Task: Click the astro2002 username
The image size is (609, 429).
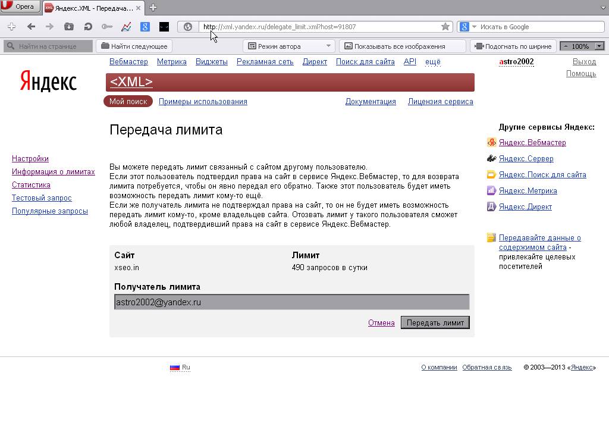Action: [516, 62]
